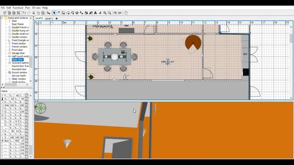This screenshot has height=165, width=294.
Task: Toggle visibility checkbox of row with 38 61
Action: pos(27,131)
